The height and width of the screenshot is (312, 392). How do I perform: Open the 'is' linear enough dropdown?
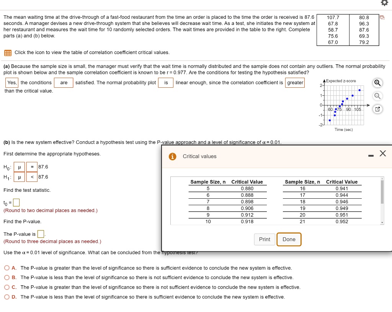click(166, 83)
